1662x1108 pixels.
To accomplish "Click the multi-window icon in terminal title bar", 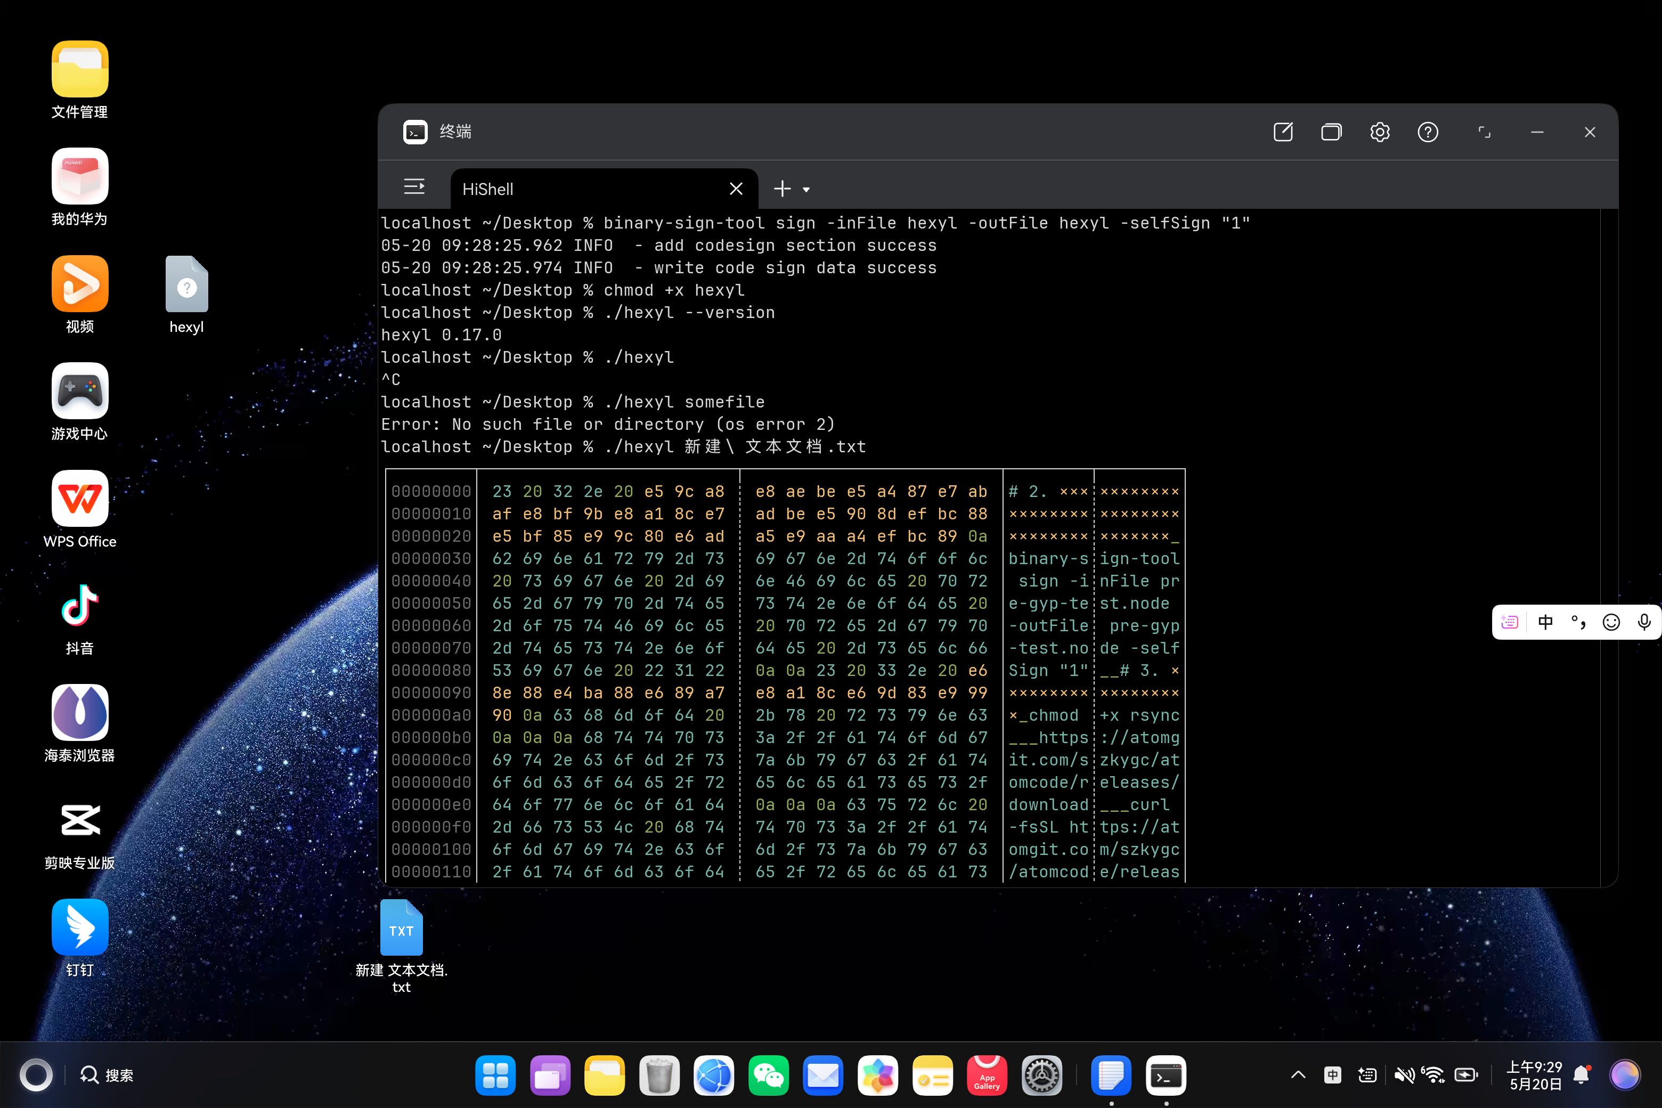I will click(1331, 132).
